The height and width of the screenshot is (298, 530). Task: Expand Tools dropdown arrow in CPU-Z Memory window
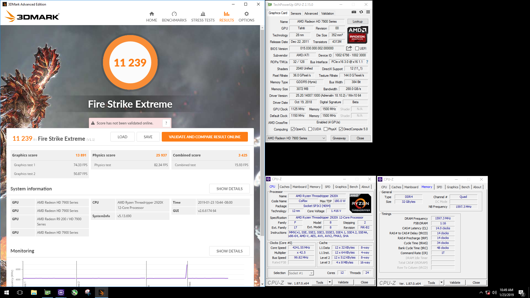point(441,283)
